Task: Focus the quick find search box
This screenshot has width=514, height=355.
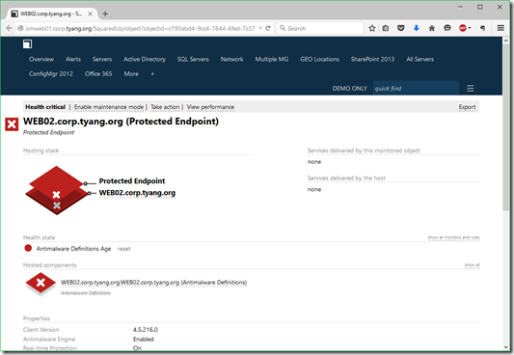Action: 416,88
